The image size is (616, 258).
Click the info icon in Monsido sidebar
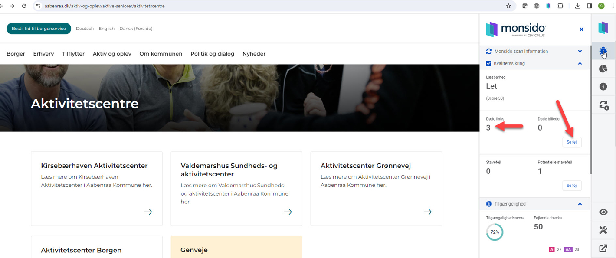pos(603,87)
